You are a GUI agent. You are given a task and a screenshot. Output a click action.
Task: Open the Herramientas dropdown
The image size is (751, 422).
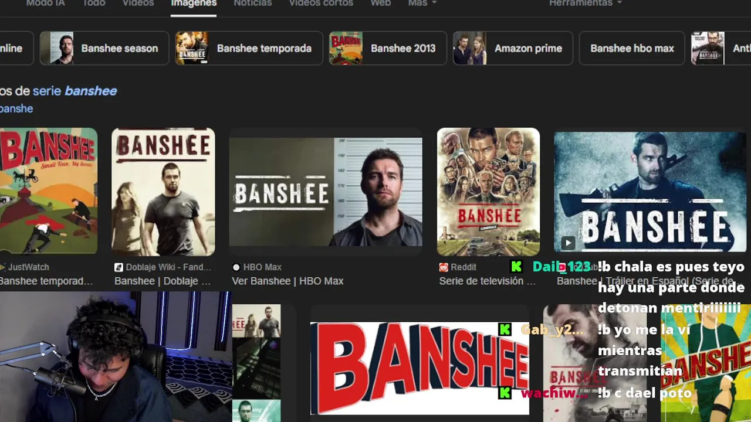pos(585,3)
